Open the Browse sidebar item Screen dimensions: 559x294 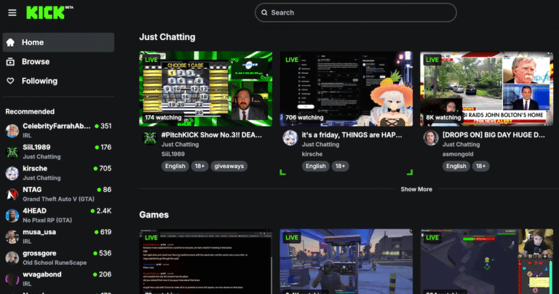click(58, 62)
